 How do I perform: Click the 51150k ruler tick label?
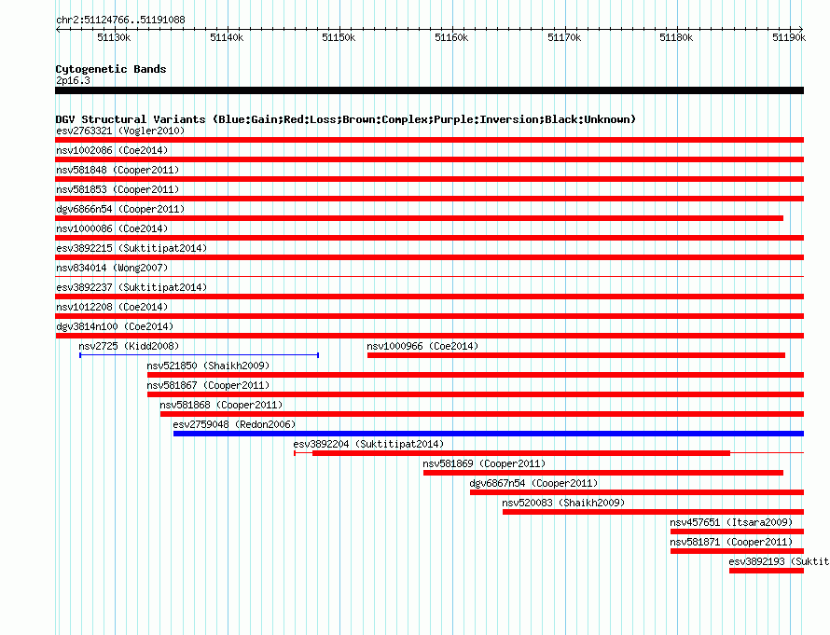[x=339, y=37]
